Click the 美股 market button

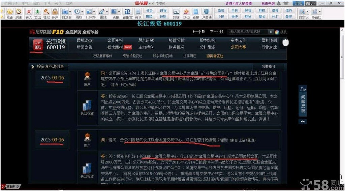pos(288,16)
